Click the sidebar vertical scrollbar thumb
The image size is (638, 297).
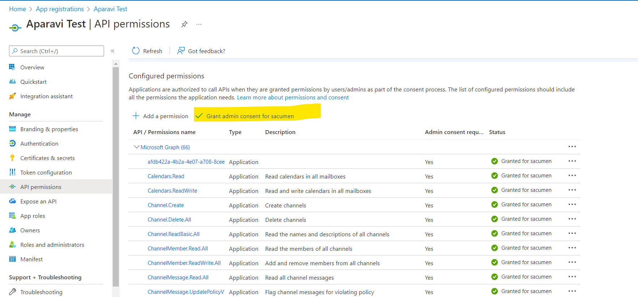116,177
